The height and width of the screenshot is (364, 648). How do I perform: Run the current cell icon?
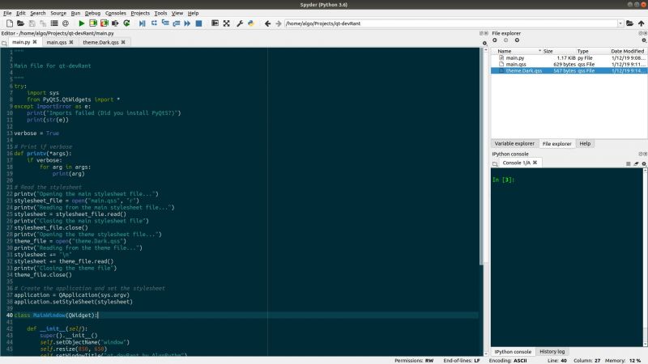pos(93,23)
